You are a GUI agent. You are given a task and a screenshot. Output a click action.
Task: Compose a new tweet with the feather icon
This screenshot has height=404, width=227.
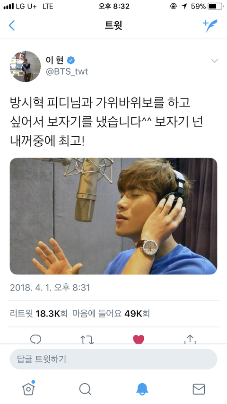[x=210, y=26]
